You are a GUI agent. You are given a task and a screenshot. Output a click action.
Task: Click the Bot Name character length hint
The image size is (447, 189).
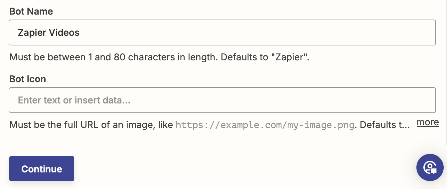[113, 57]
